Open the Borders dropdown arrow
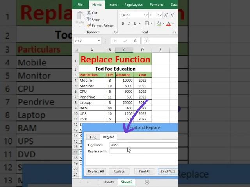The image size is (250, 187). (152, 24)
